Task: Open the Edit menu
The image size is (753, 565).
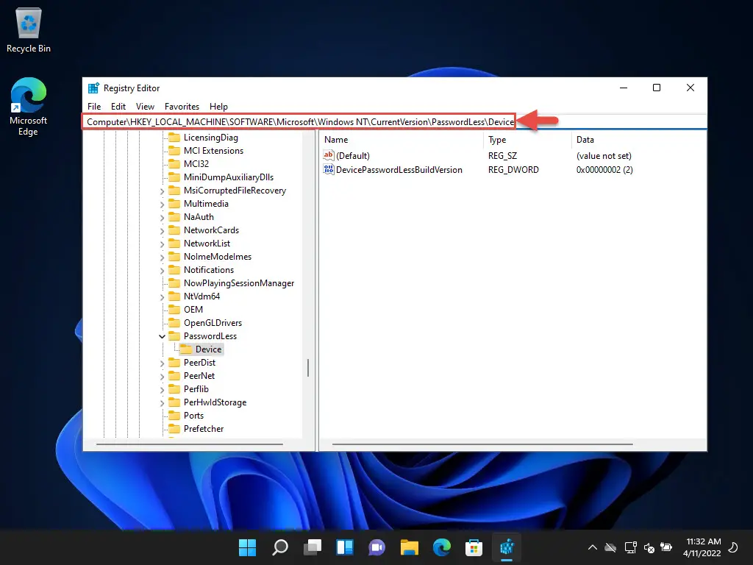Action: point(118,107)
